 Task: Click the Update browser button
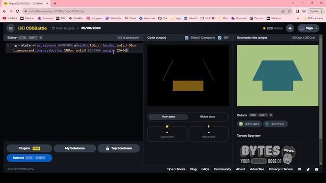click(316, 11)
